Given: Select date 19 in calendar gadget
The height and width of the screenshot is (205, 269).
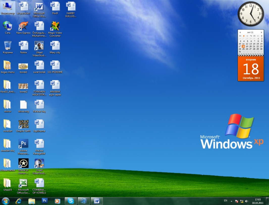Looking at the screenshot, I should point(247,46).
